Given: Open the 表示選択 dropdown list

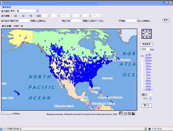Looking at the screenshot, I should click(x=37, y=11).
